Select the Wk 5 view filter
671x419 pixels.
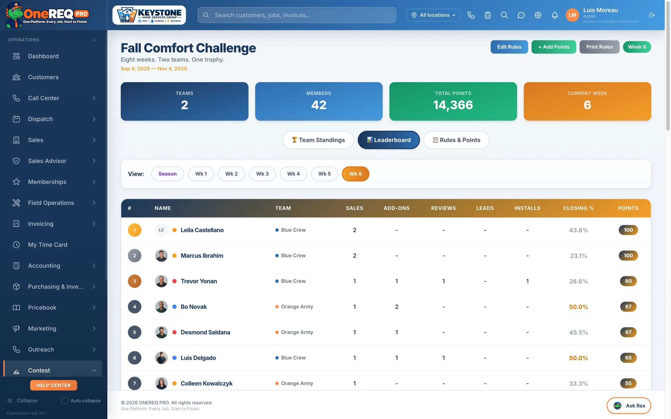point(324,174)
